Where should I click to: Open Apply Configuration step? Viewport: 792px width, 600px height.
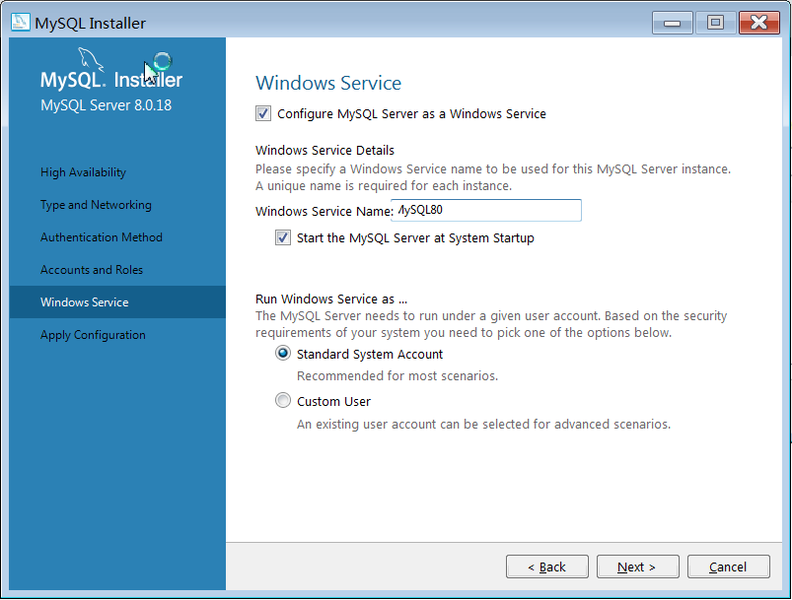point(93,335)
